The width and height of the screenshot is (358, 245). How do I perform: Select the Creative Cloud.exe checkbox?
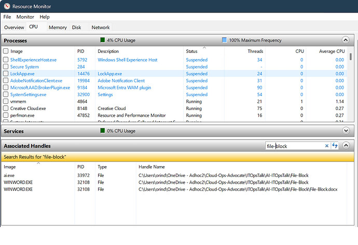(x=6, y=108)
